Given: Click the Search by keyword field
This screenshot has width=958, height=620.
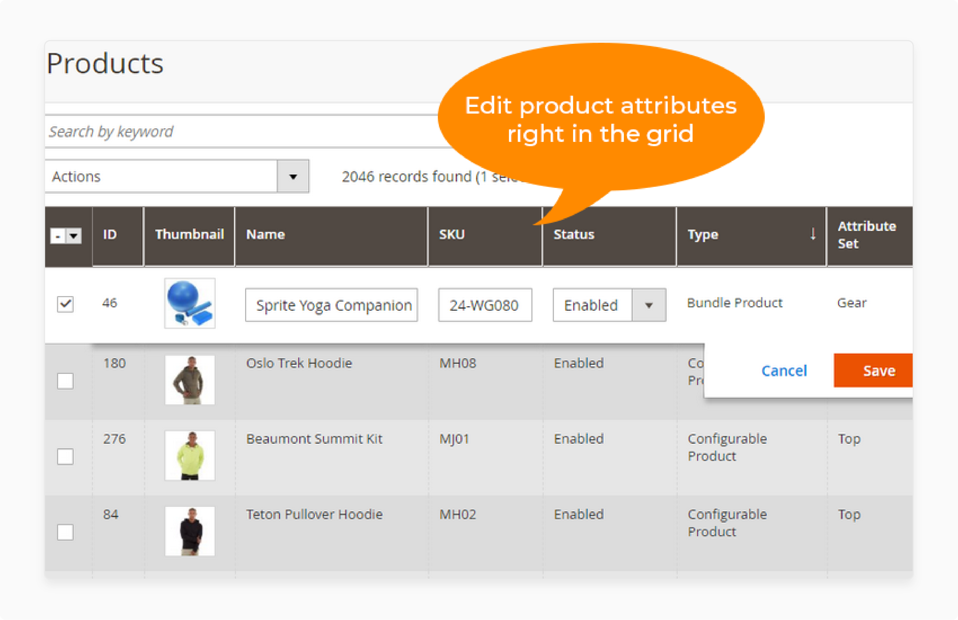Looking at the screenshot, I should pos(242,131).
